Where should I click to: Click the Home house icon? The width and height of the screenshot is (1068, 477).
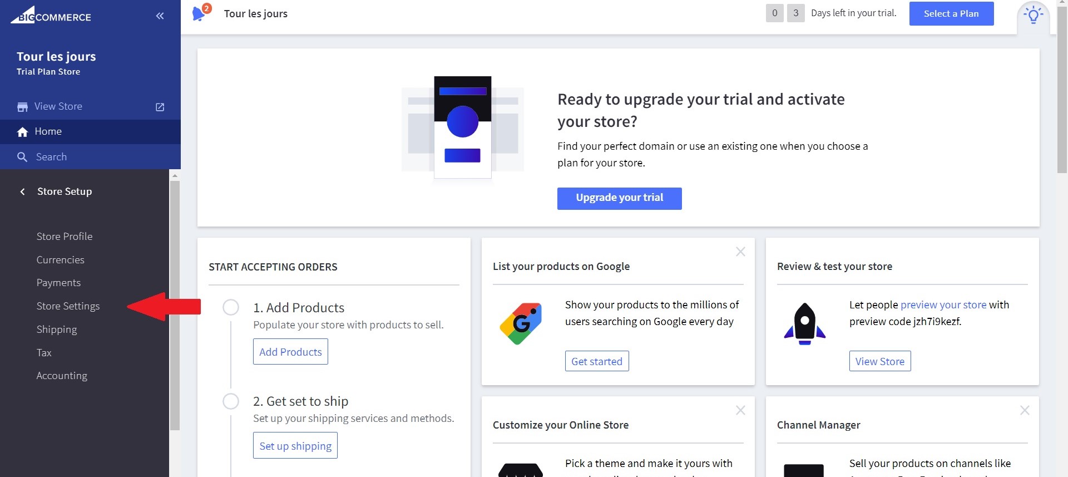pos(22,132)
